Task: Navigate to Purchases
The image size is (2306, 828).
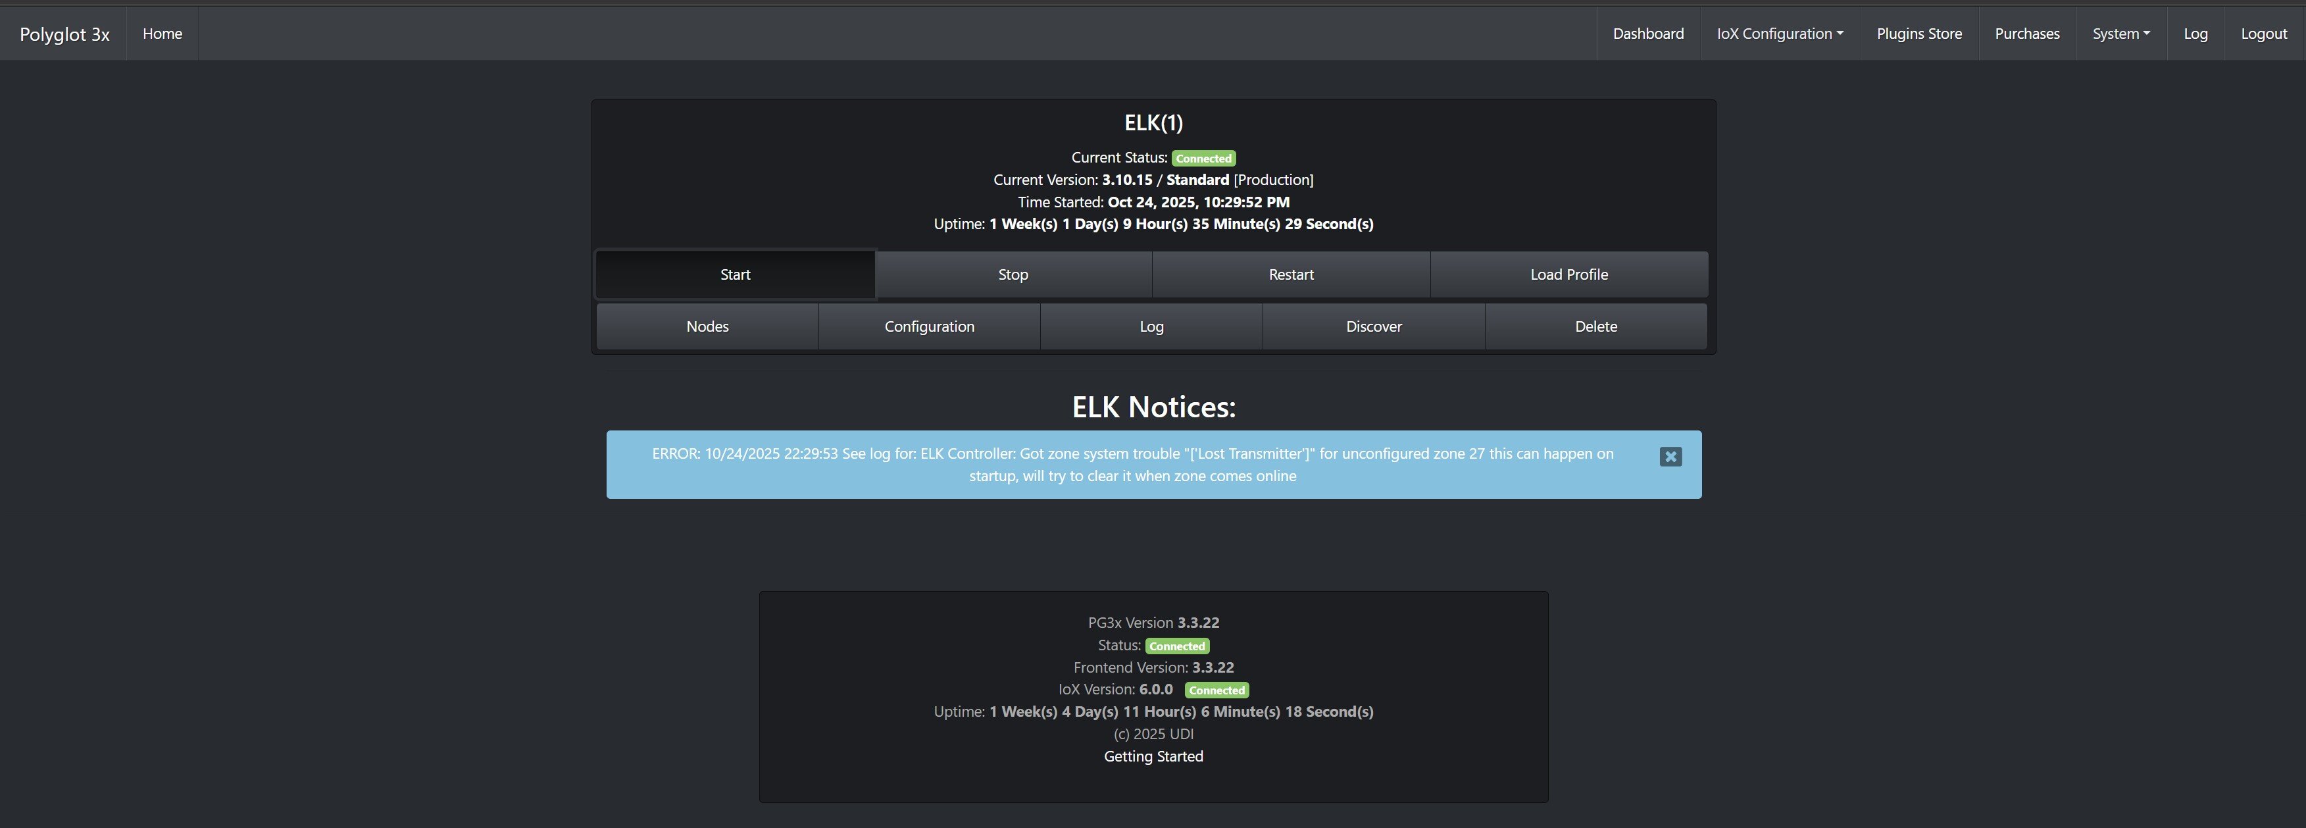Action: (2026, 34)
